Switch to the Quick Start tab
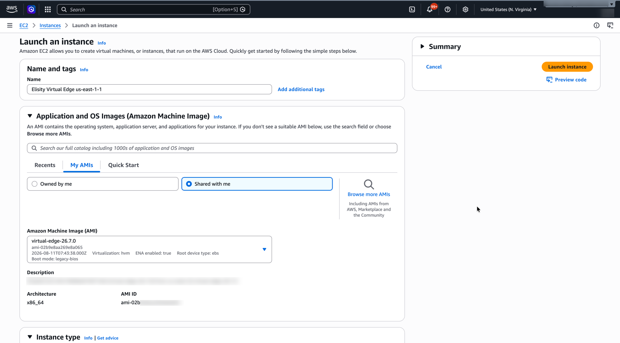The image size is (620, 343). 123,165
